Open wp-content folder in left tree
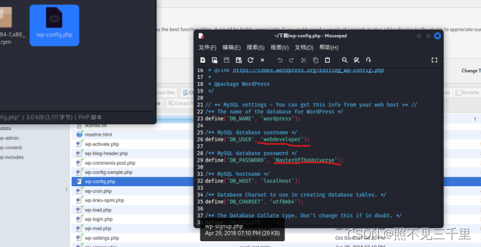Image resolution: width=481 pixels, height=247 pixels. [11, 147]
